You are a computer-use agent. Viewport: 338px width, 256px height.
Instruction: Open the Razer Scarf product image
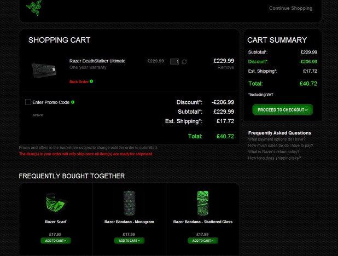[x=56, y=202]
